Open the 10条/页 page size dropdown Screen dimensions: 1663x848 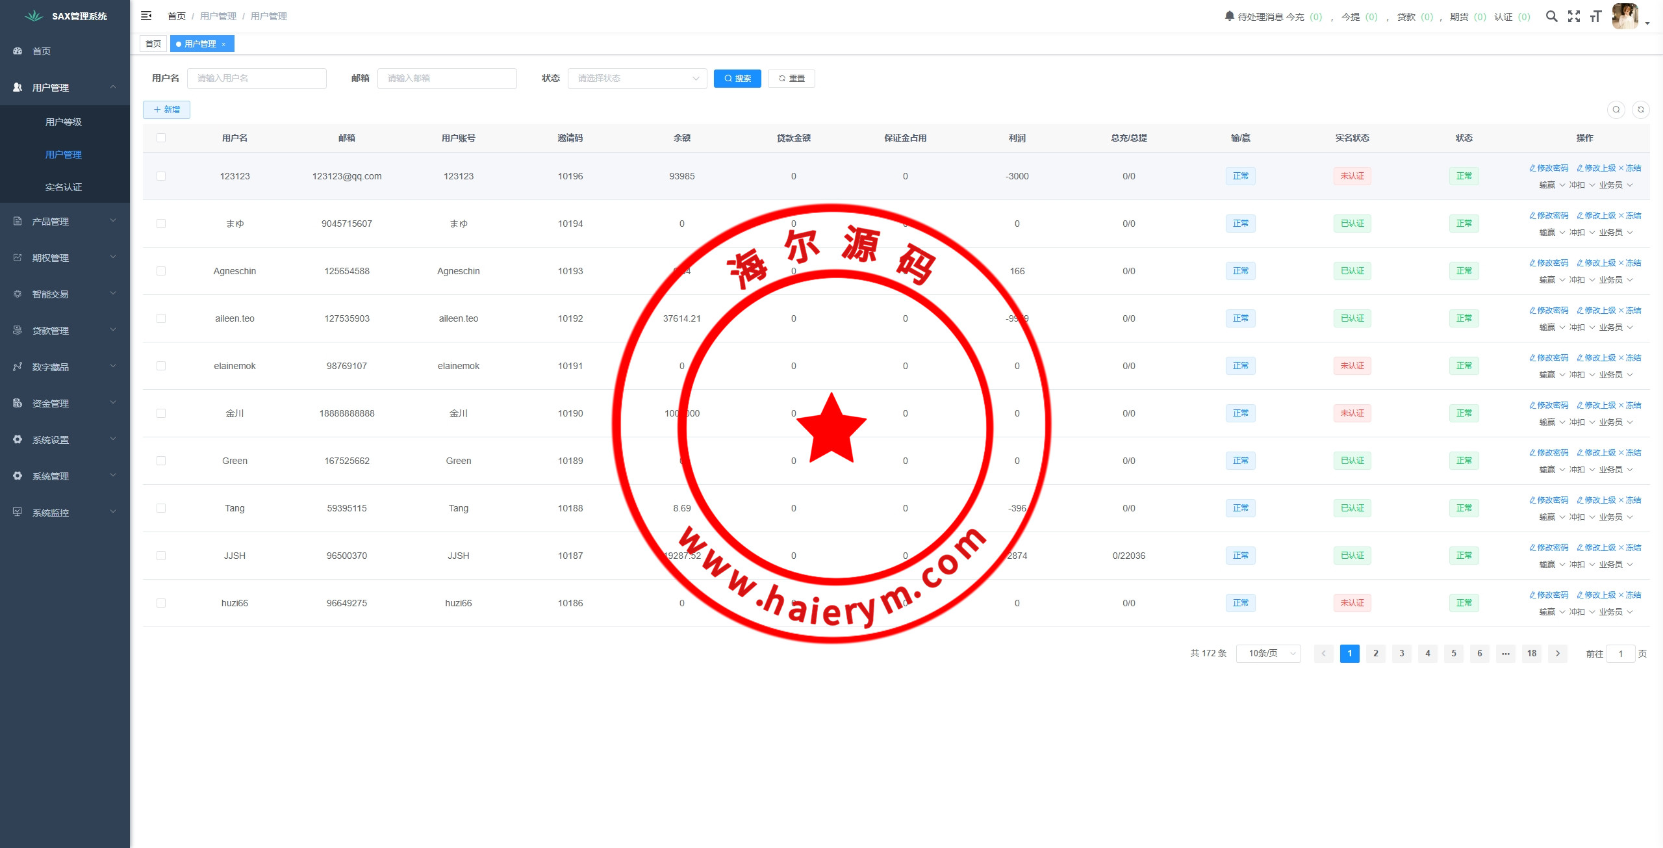coord(1267,653)
